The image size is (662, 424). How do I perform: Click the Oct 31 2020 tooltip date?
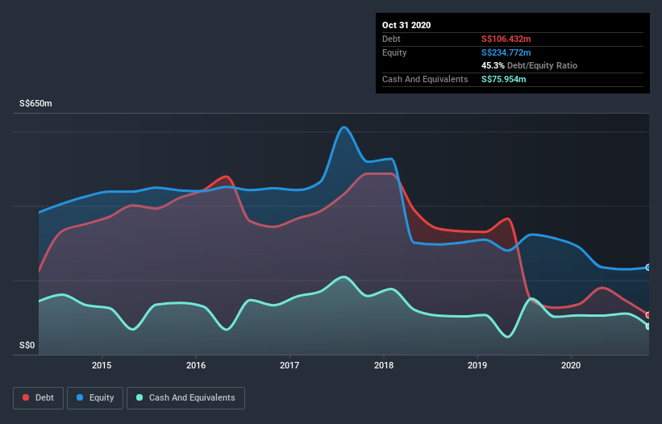pyautogui.click(x=406, y=25)
